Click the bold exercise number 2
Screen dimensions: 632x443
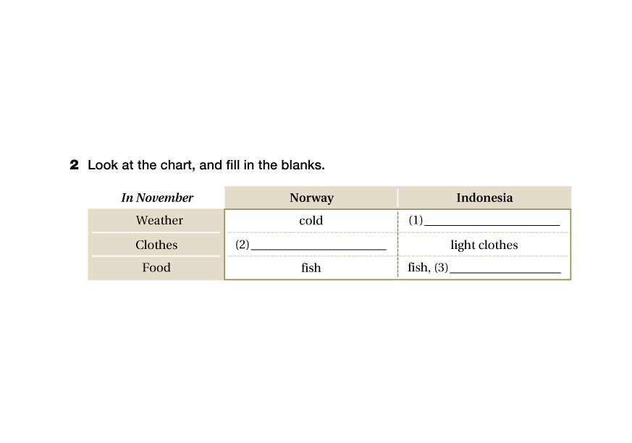point(74,165)
